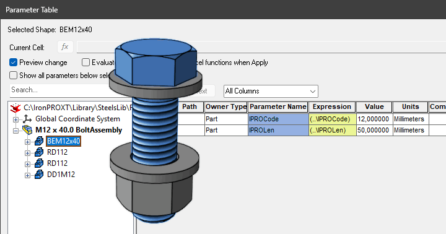Expand the Global Coordinate System node
Viewport: 446px width, 234px height.
pos(15,119)
